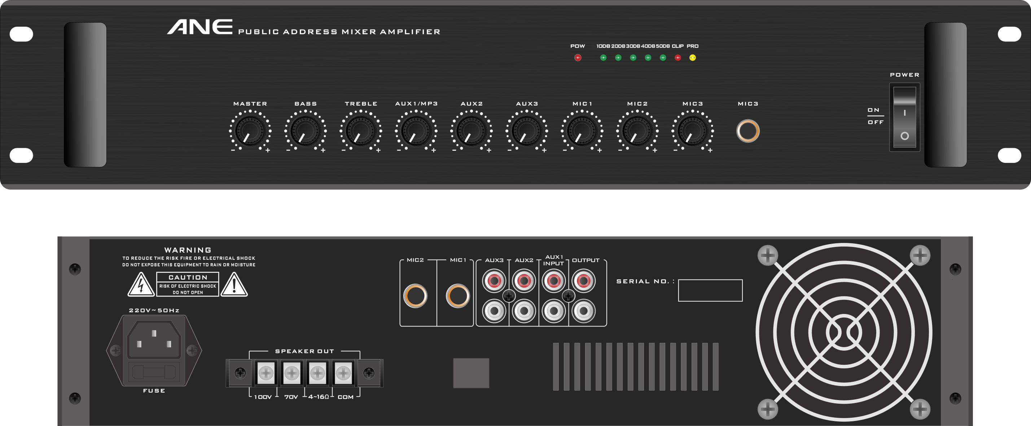Click the rear MIC1 input jack
1031x426 pixels.
point(457,296)
